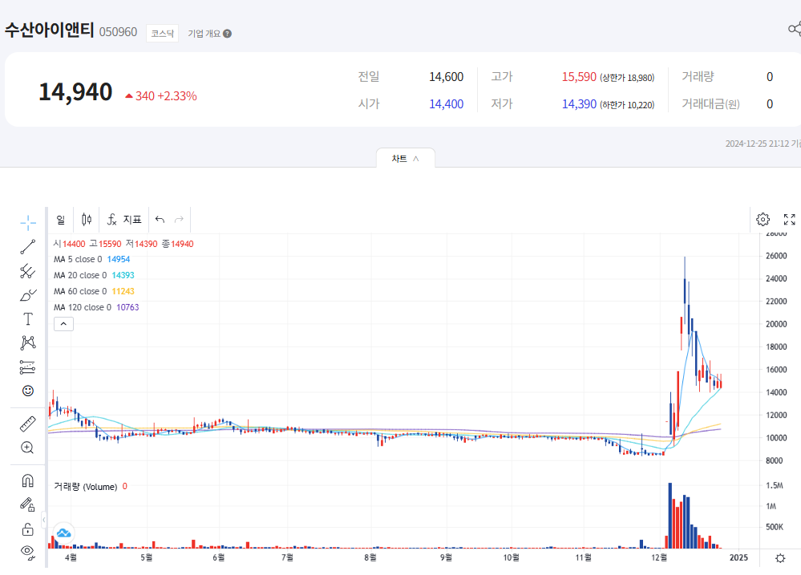This screenshot has height=575, width=801.
Task: Click the 코스닥 market badge
Action: (163, 34)
